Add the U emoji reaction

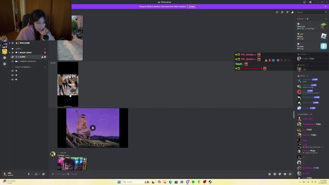tap(273, 60)
